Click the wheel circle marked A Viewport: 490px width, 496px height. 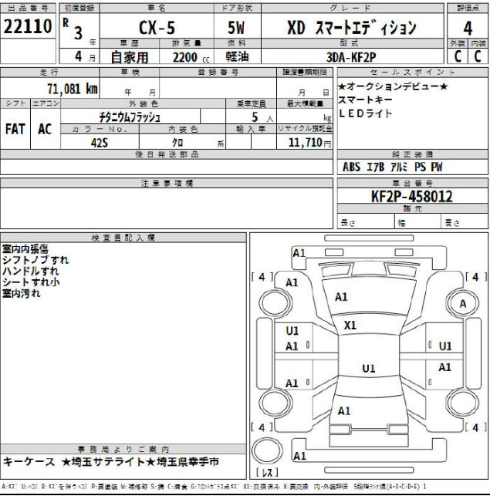tap(463, 304)
